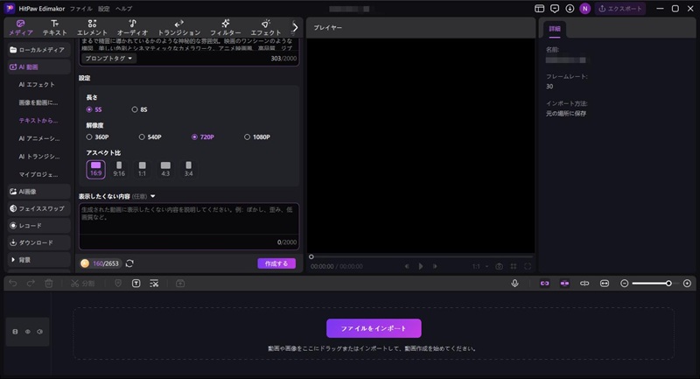Click the timeline zoom slider handle
The image size is (700, 379).
point(668,284)
